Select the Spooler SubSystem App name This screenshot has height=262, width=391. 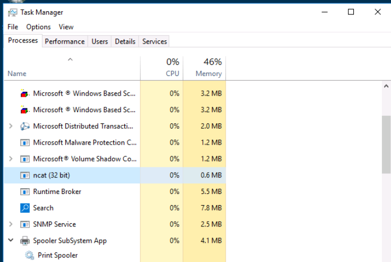pos(70,241)
